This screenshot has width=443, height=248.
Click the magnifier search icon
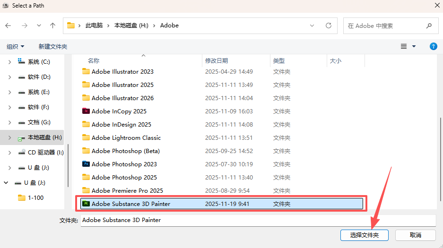click(x=429, y=26)
